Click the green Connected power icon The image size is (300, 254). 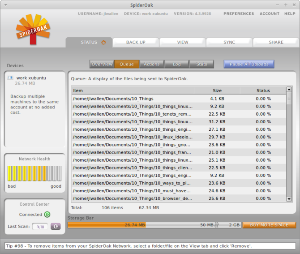tap(47, 215)
